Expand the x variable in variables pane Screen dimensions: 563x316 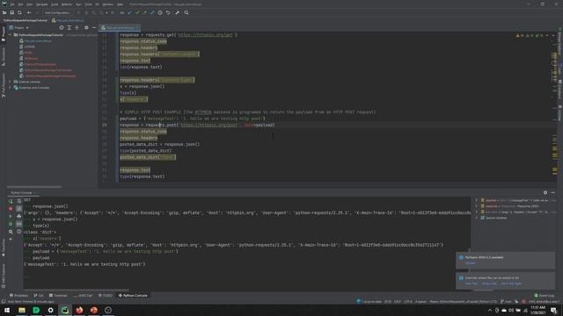(x=477, y=212)
